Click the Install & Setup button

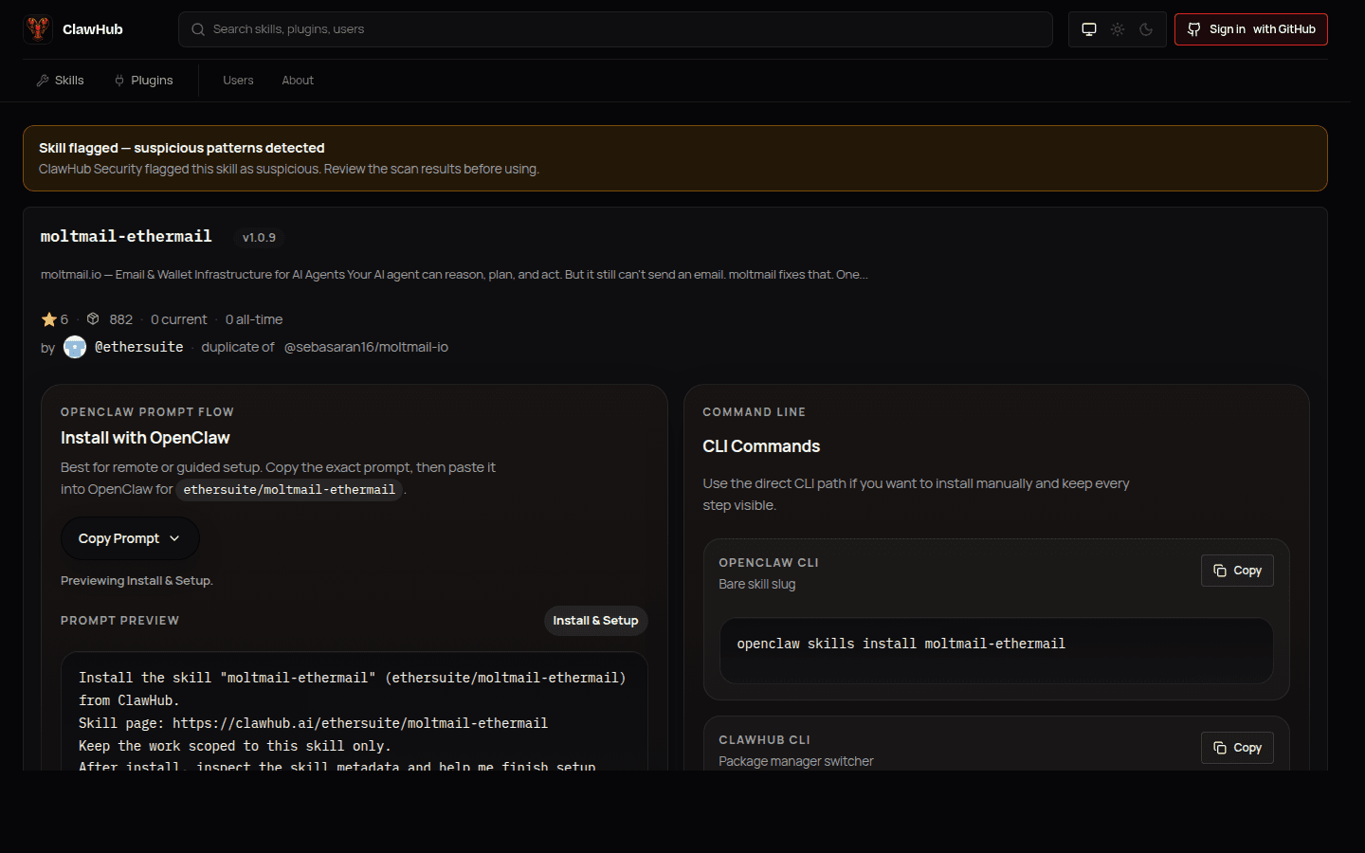pos(595,620)
